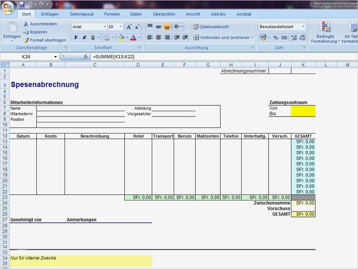Switch to Daten ribbon tab
Screen dimensions: 358x269
click(136, 14)
